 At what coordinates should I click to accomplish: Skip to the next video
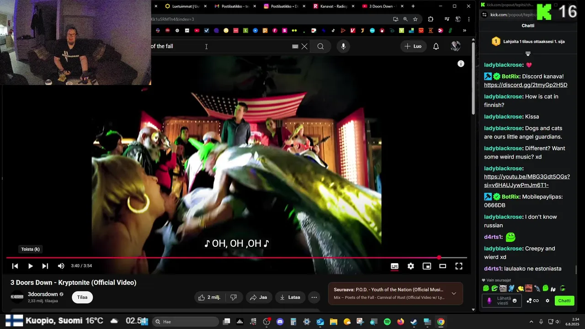[x=45, y=266]
